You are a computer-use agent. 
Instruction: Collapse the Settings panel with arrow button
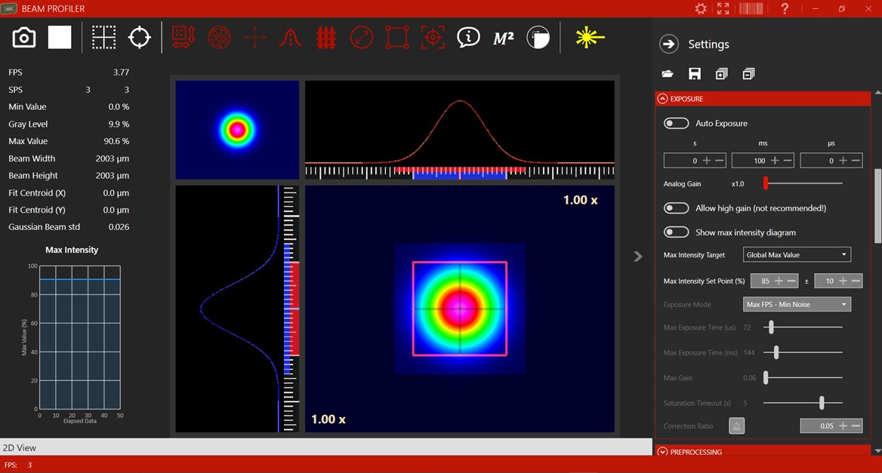point(669,44)
